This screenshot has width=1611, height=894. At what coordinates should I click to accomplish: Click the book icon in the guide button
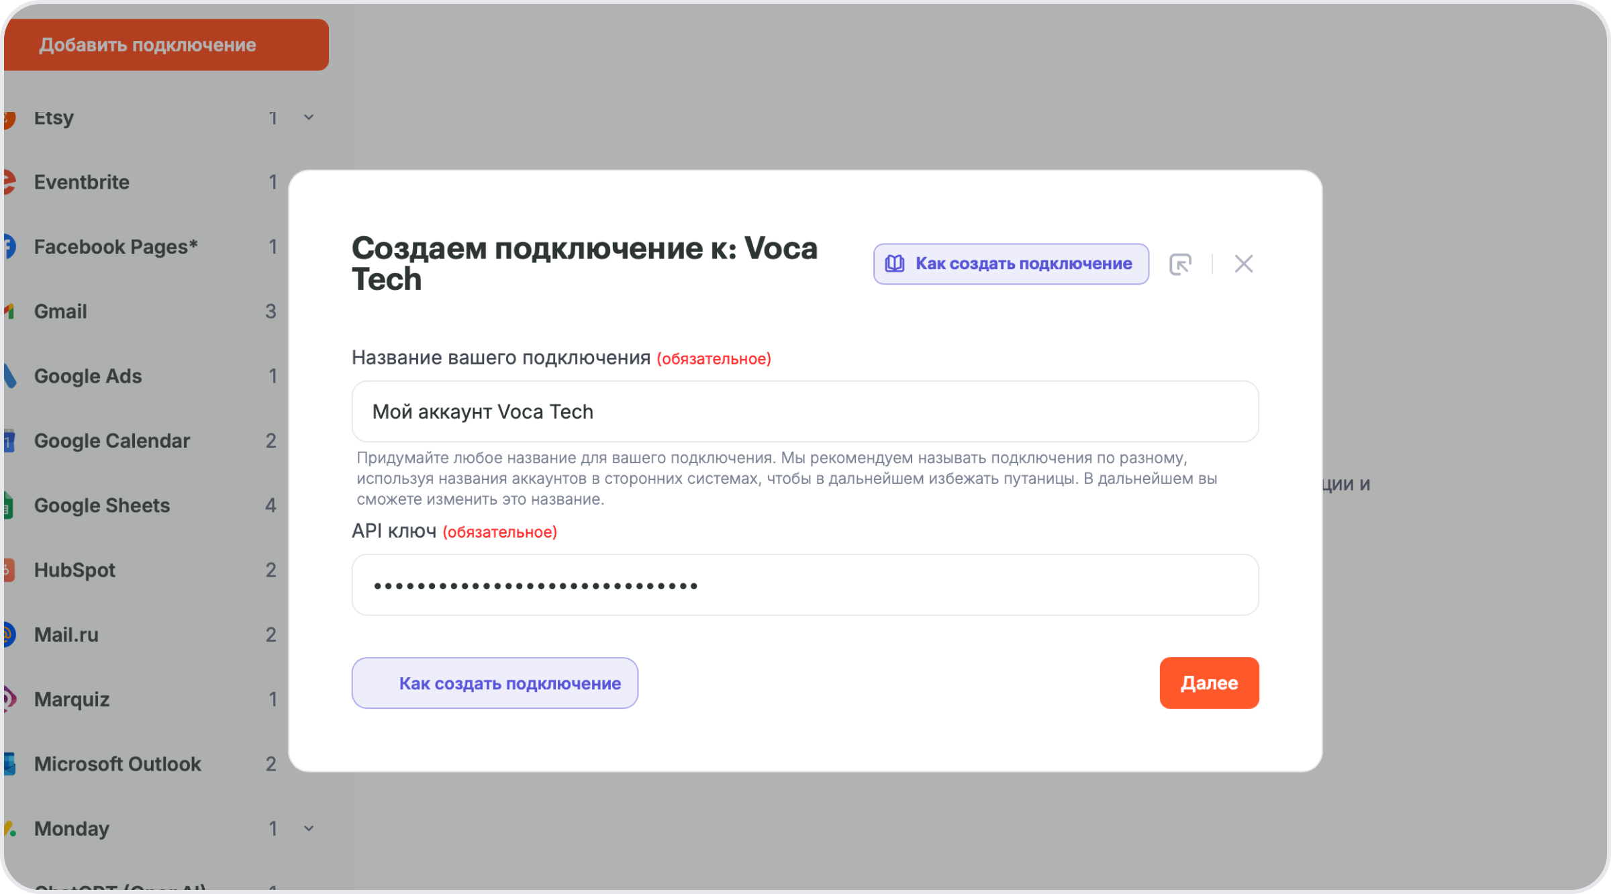(895, 264)
